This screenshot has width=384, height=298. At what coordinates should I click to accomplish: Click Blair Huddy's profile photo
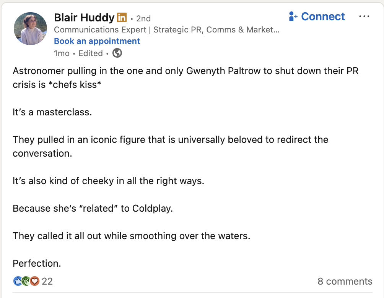tap(30, 28)
